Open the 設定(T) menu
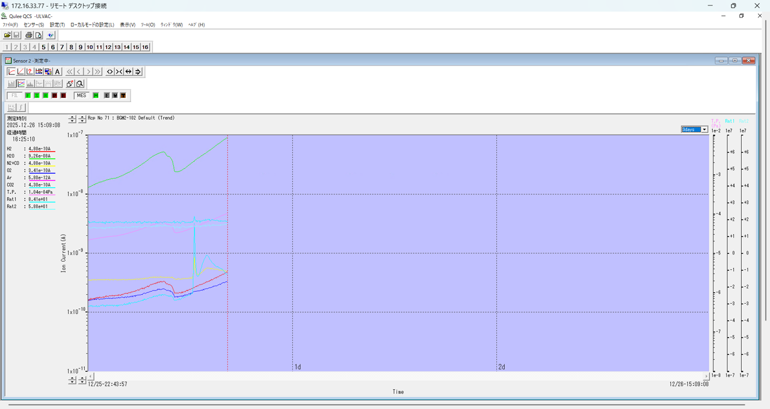 [57, 25]
